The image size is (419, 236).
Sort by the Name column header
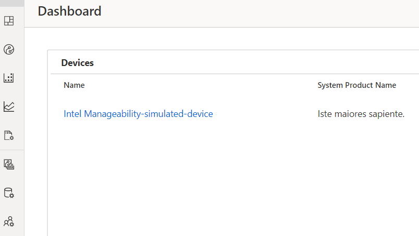(x=74, y=85)
